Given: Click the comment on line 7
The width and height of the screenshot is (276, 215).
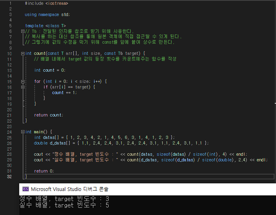Looking at the screenshot, I should pyautogui.click(x=103, y=36).
